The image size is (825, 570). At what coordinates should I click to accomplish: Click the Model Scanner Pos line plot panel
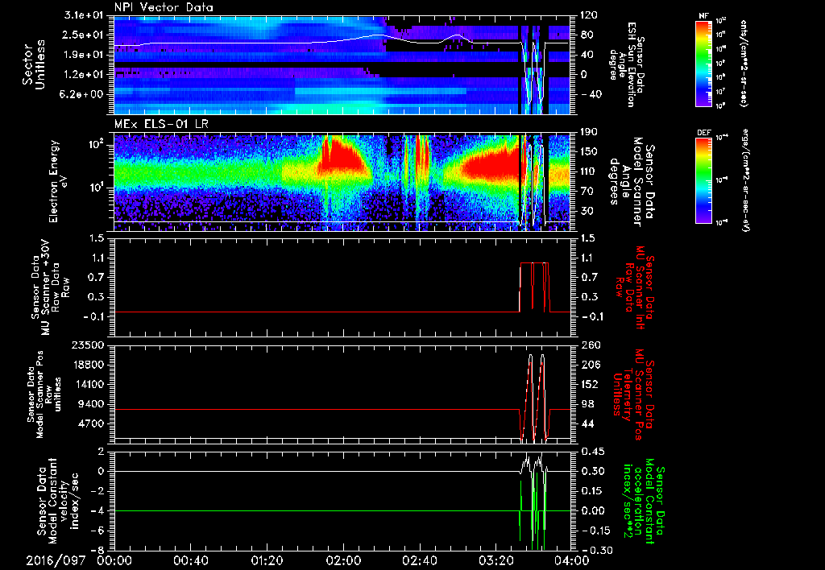[x=342, y=394]
